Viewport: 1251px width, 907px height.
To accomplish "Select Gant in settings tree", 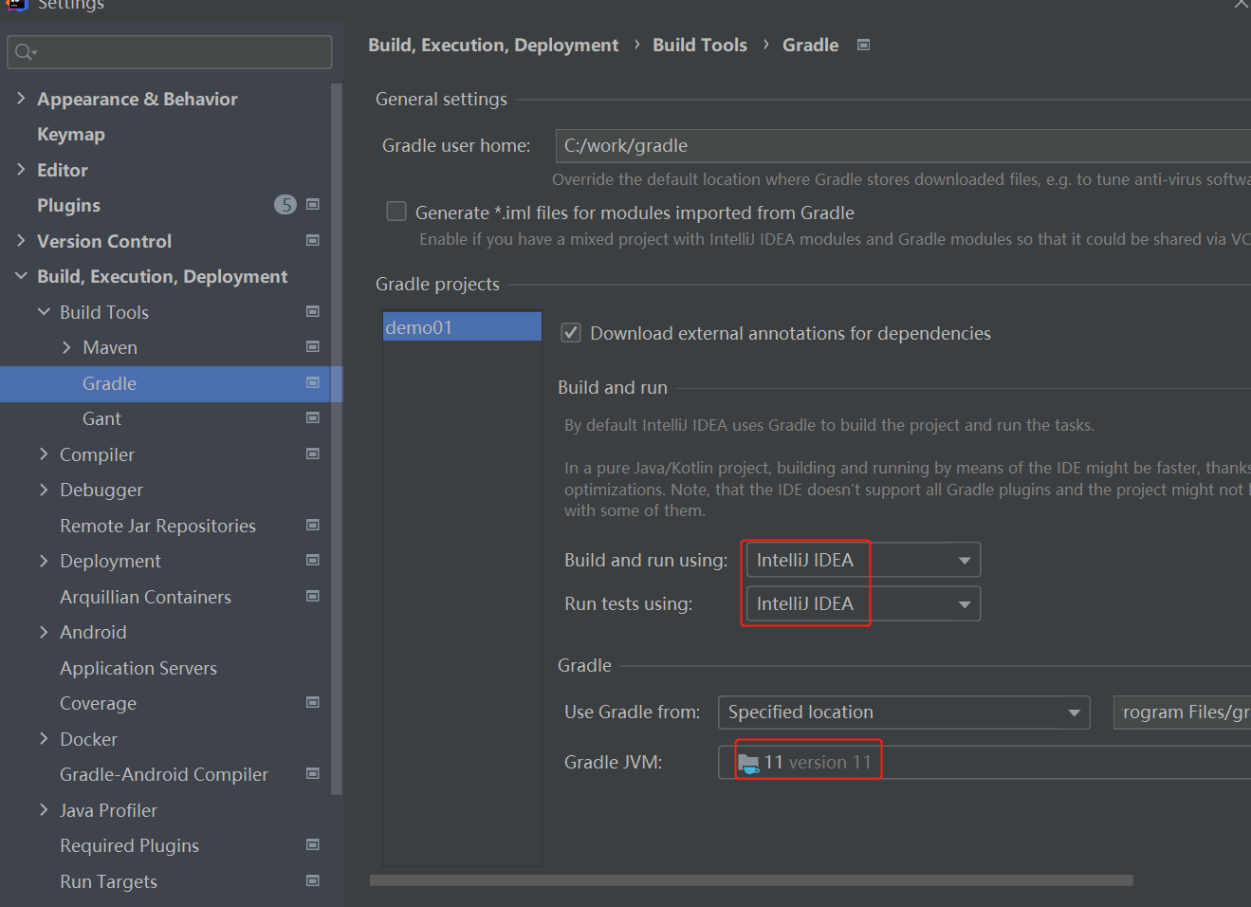I will tap(101, 418).
